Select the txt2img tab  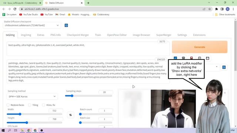(x=10, y=35)
